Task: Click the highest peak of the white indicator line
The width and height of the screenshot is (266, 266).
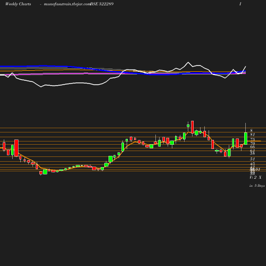Action: [x=188, y=62]
